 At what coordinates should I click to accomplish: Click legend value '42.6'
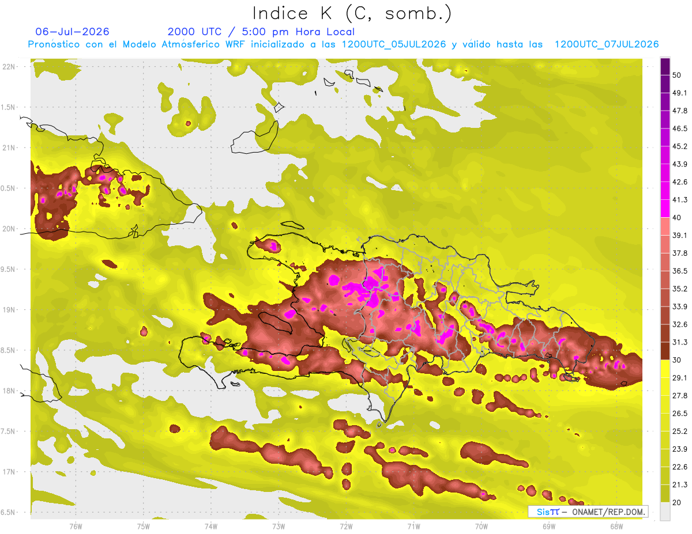(x=680, y=182)
